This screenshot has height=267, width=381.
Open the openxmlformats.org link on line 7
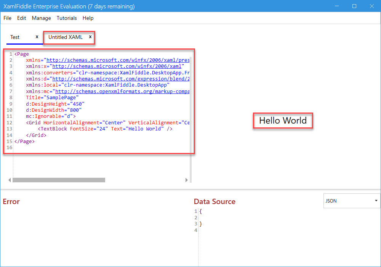[122, 91]
